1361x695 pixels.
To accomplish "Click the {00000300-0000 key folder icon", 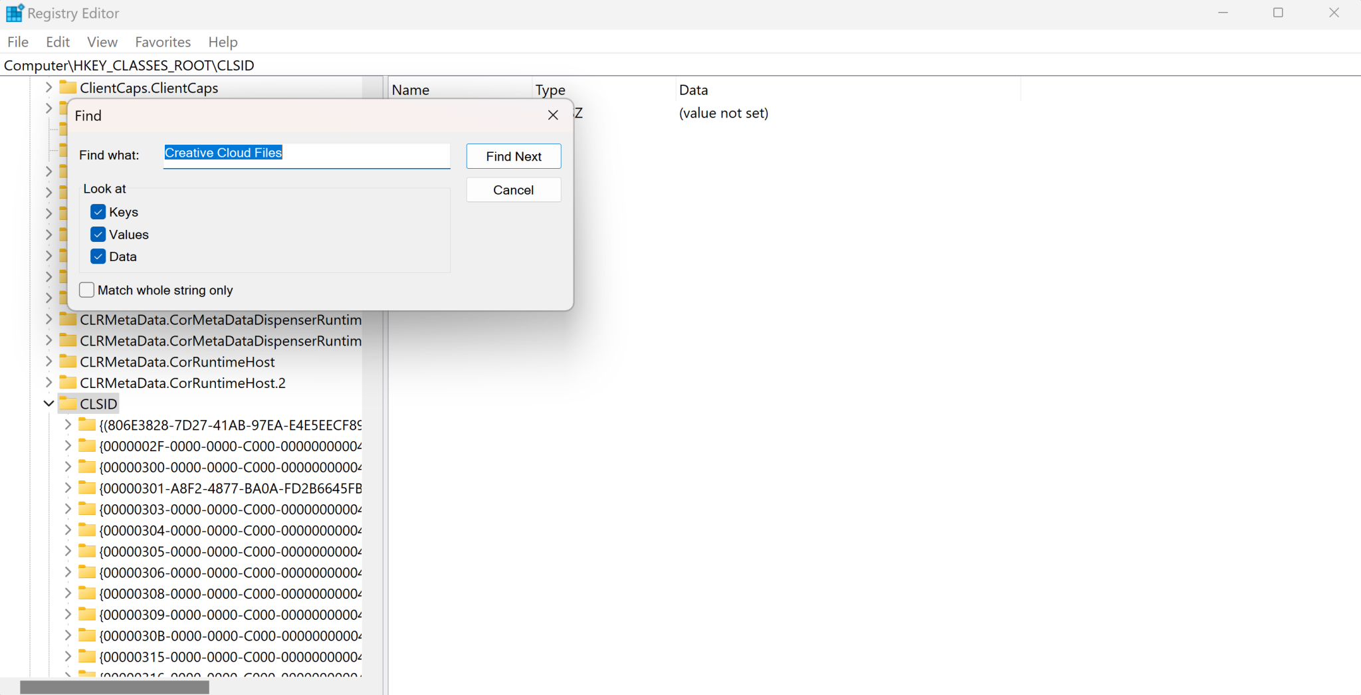I will (x=87, y=467).
